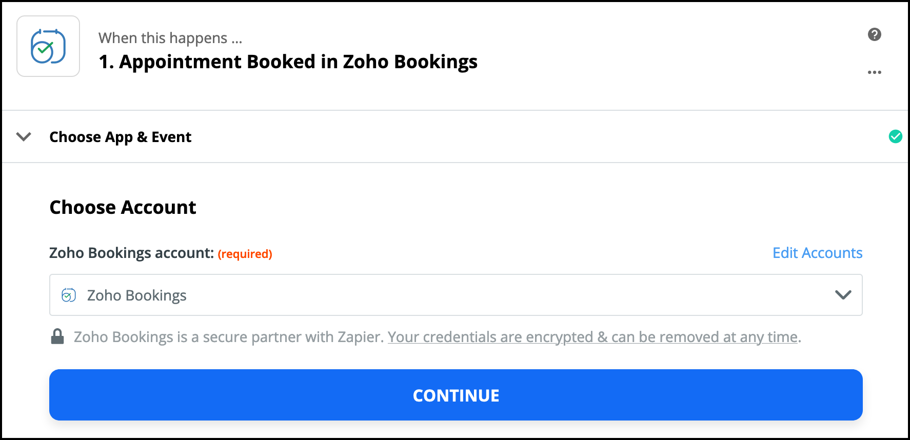Click the 'When this happens ...' text
Viewport: 910px width, 440px height.
point(170,38)
